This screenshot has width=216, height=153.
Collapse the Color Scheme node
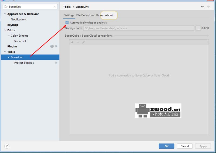click(9, 36)
